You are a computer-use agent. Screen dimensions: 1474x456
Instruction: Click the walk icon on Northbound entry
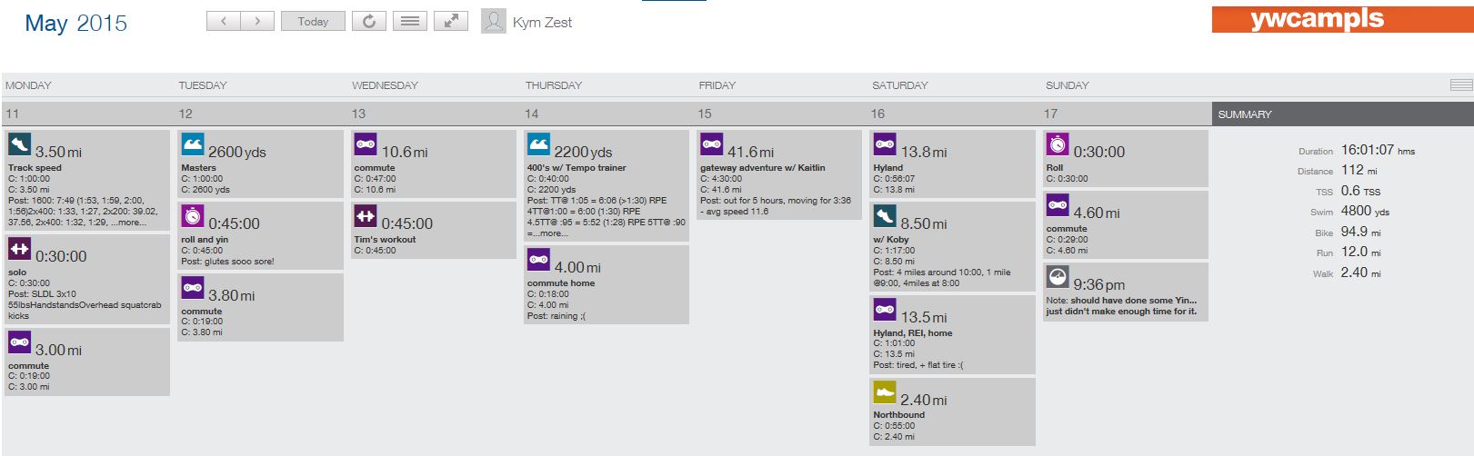point(885,392)
